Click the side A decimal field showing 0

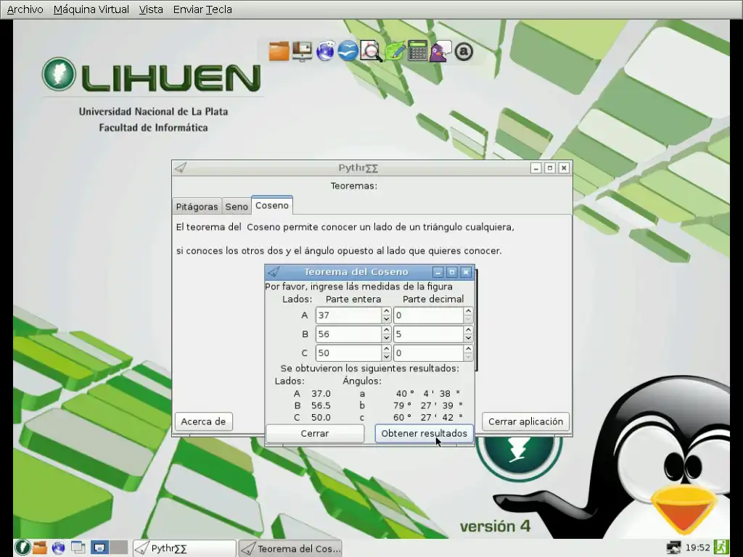[x=428, y=315]
